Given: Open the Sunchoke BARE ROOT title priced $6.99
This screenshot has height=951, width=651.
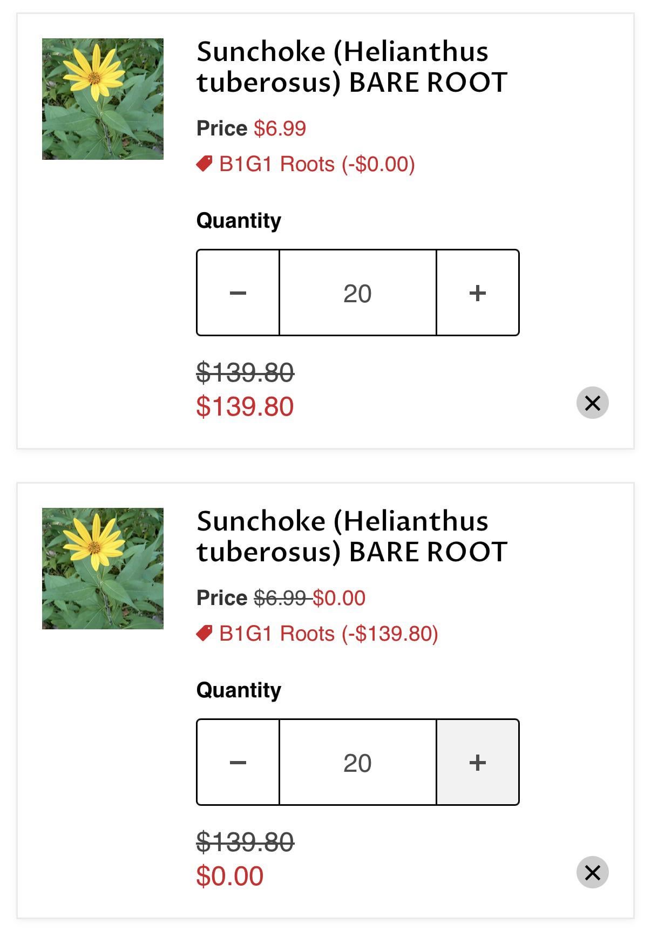Looking at the screenshot, I should tap(352, 67).
